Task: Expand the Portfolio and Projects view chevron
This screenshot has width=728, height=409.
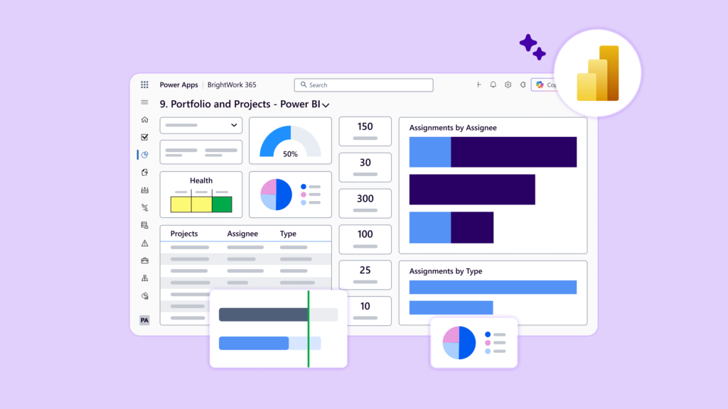Action: coord(326,104)
